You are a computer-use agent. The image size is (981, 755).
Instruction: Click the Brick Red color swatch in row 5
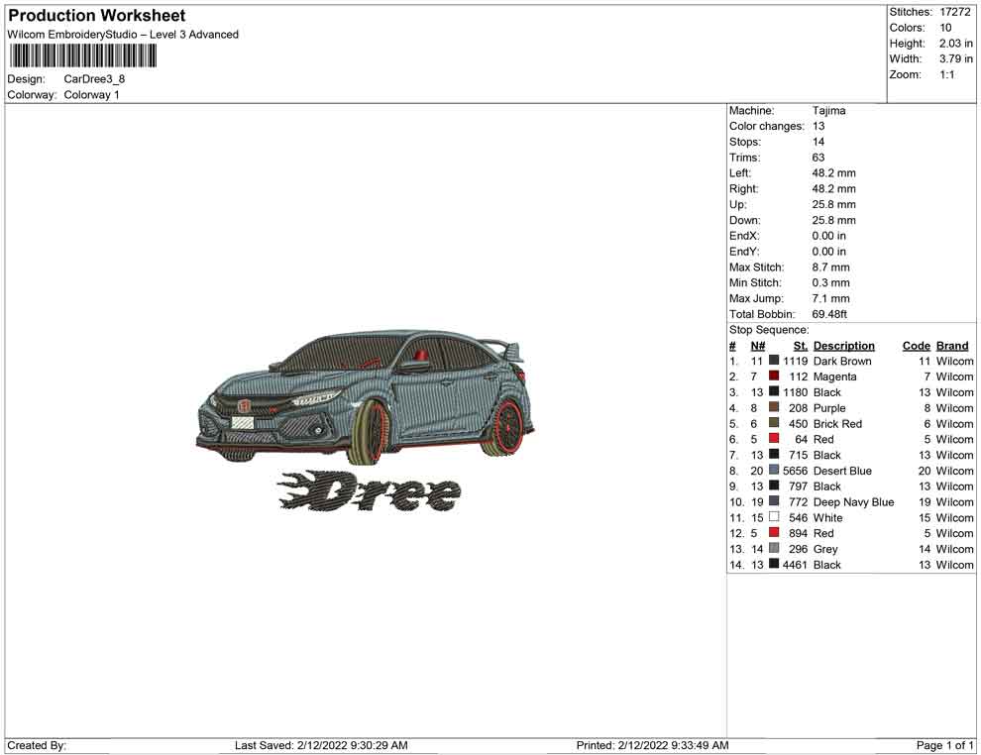coord(774,423)
